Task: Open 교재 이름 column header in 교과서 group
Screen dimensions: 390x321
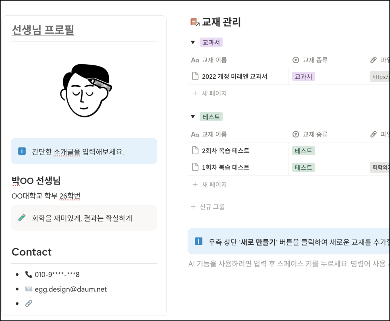Action: [209, 60]
